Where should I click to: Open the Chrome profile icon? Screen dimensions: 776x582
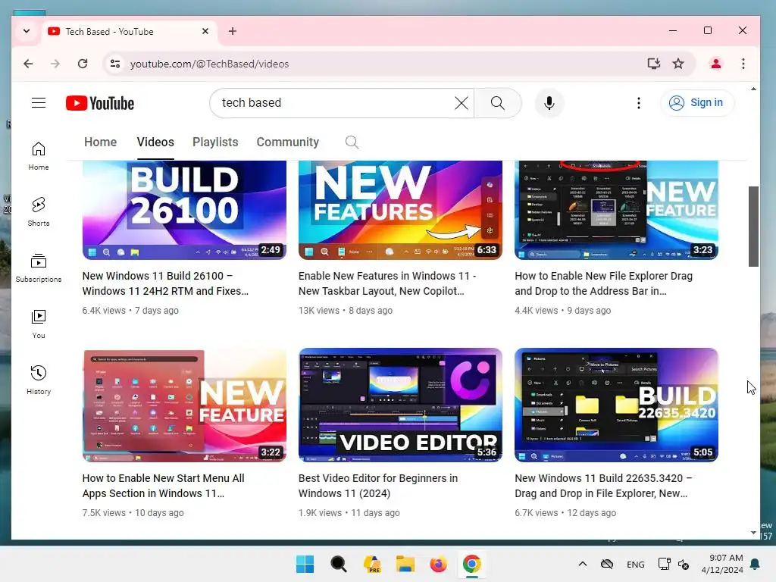pyautogui.click(x=715, y=64)
